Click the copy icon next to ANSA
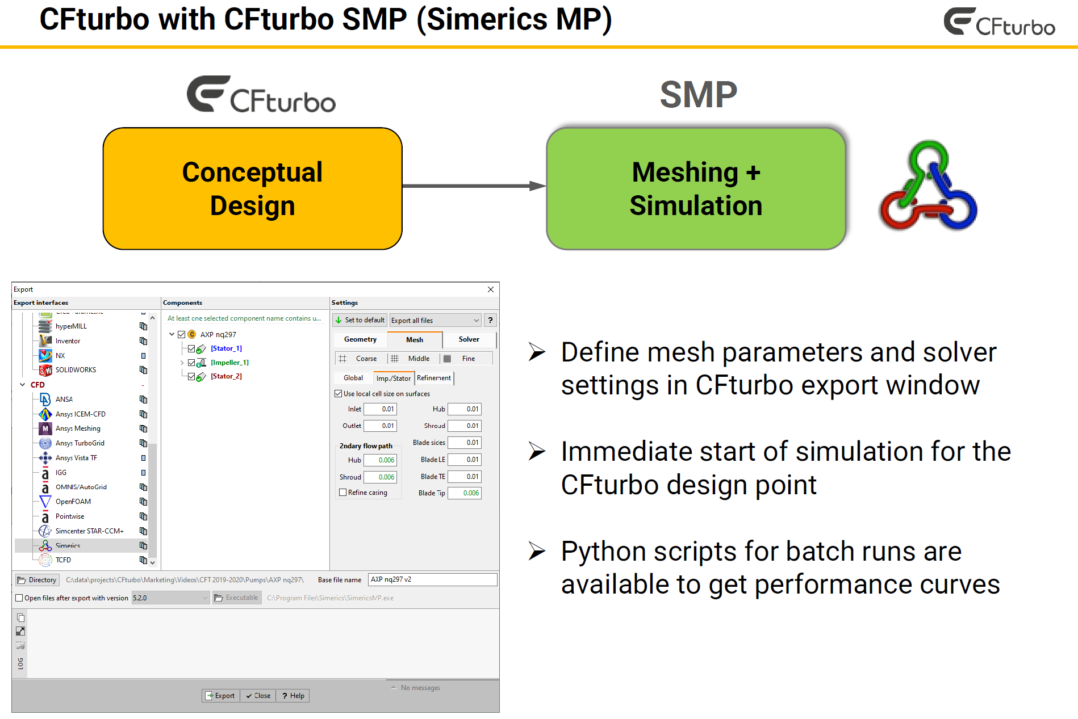 click(x=143, y=400)
